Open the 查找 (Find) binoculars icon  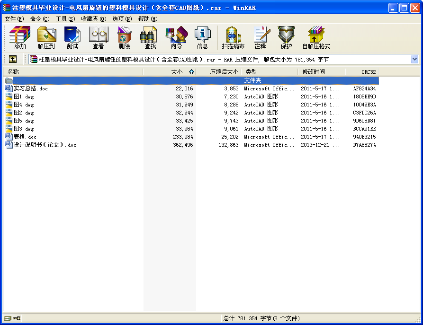coord(150,37)
